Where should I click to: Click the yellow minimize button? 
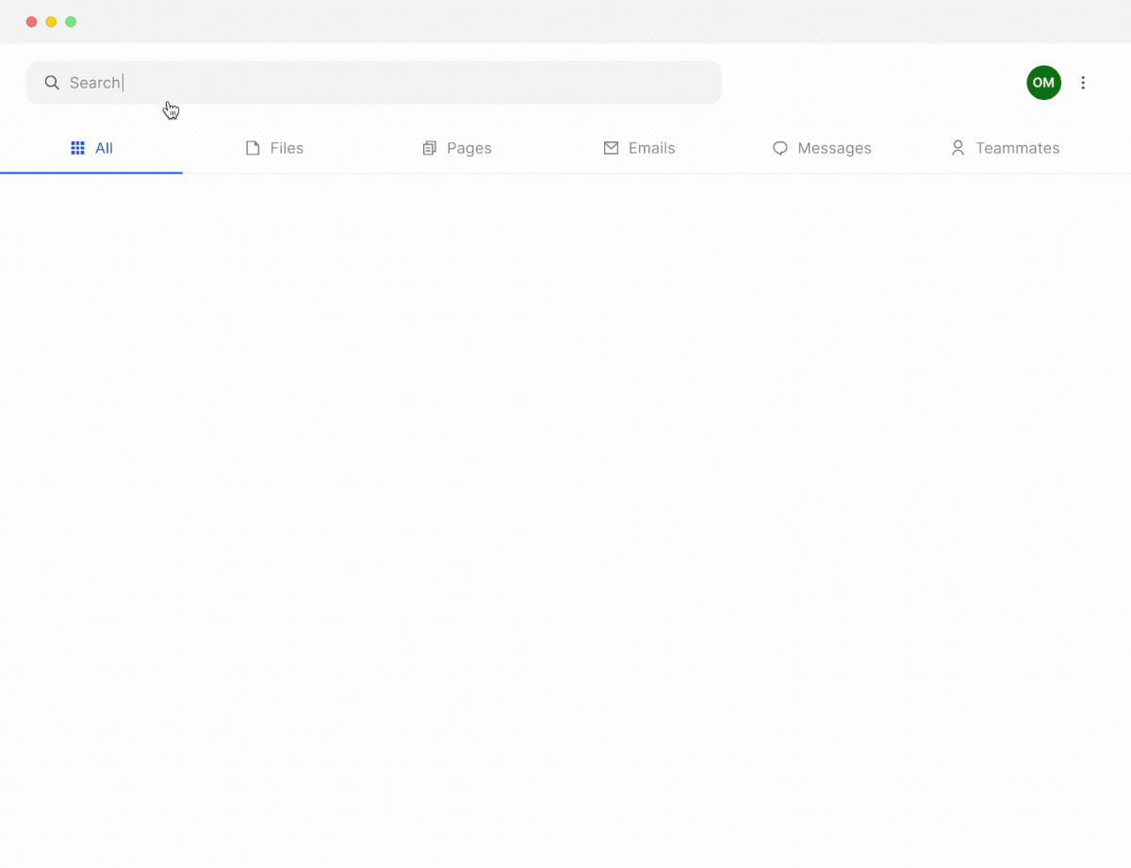(x=51, y=21)
